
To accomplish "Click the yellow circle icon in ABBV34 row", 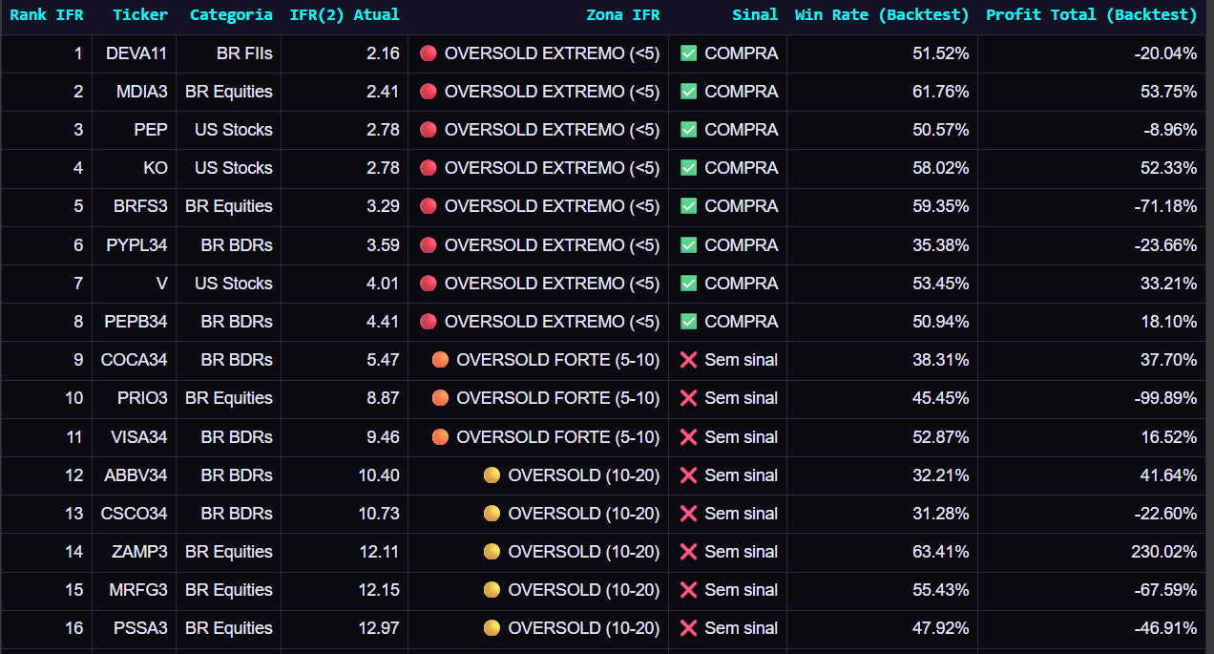I will click(x=492, y=475).
